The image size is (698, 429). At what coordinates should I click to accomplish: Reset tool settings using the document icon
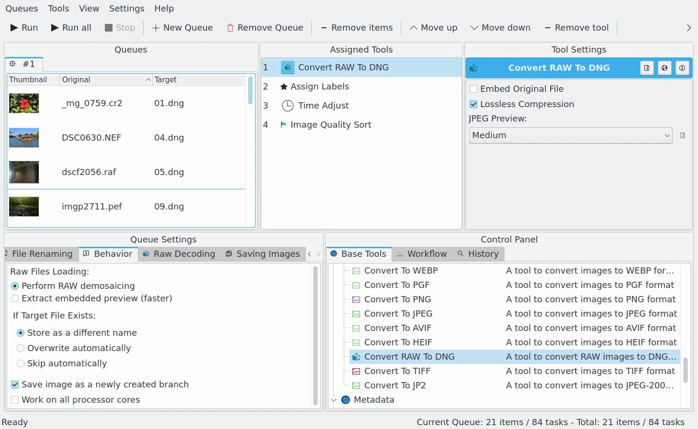click(646, 67)
